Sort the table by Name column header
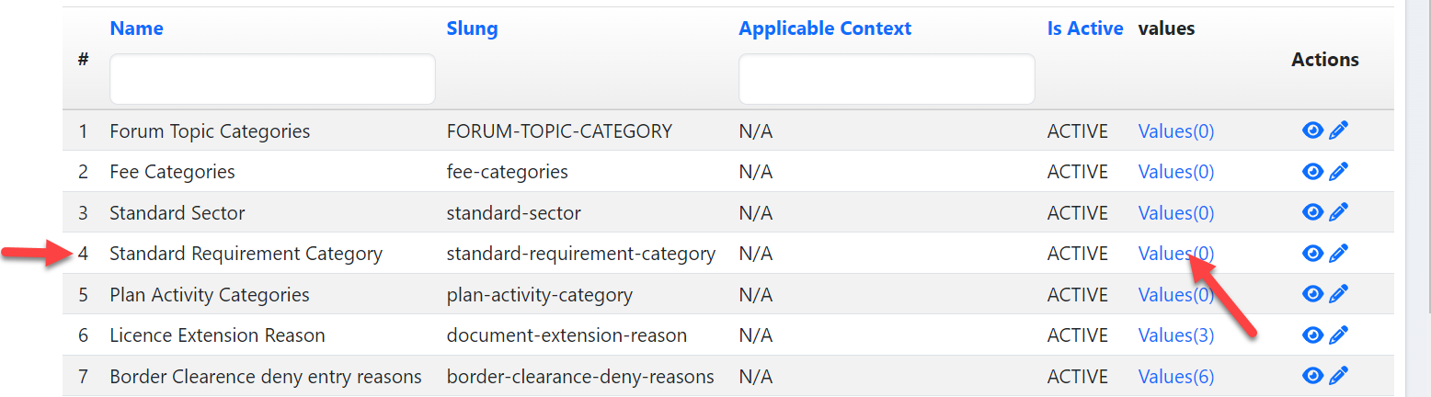 coord(136,28)
